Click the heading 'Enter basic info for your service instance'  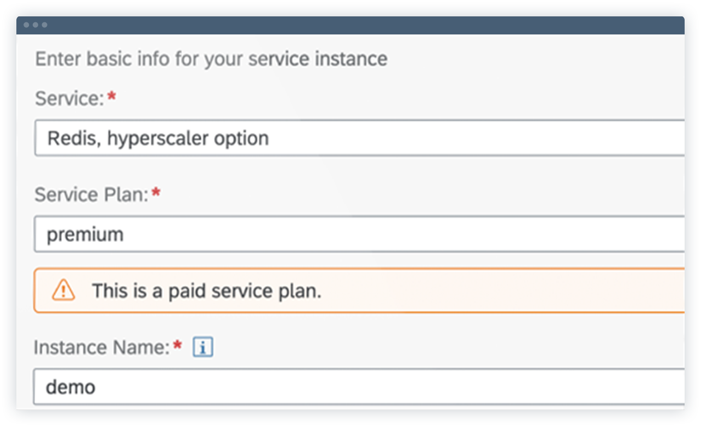pyautogui.click(x=211, y=58)
